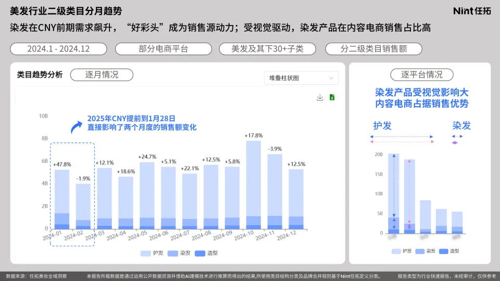Click the +47.8% growth label

tap(62, 164)
